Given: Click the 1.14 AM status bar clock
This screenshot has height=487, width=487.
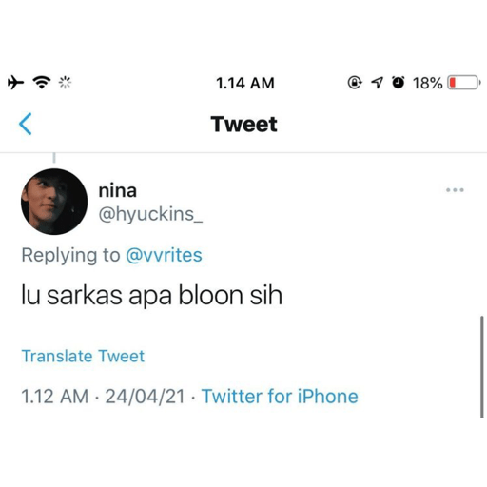Looking at the screenshot, I should 245,83.
